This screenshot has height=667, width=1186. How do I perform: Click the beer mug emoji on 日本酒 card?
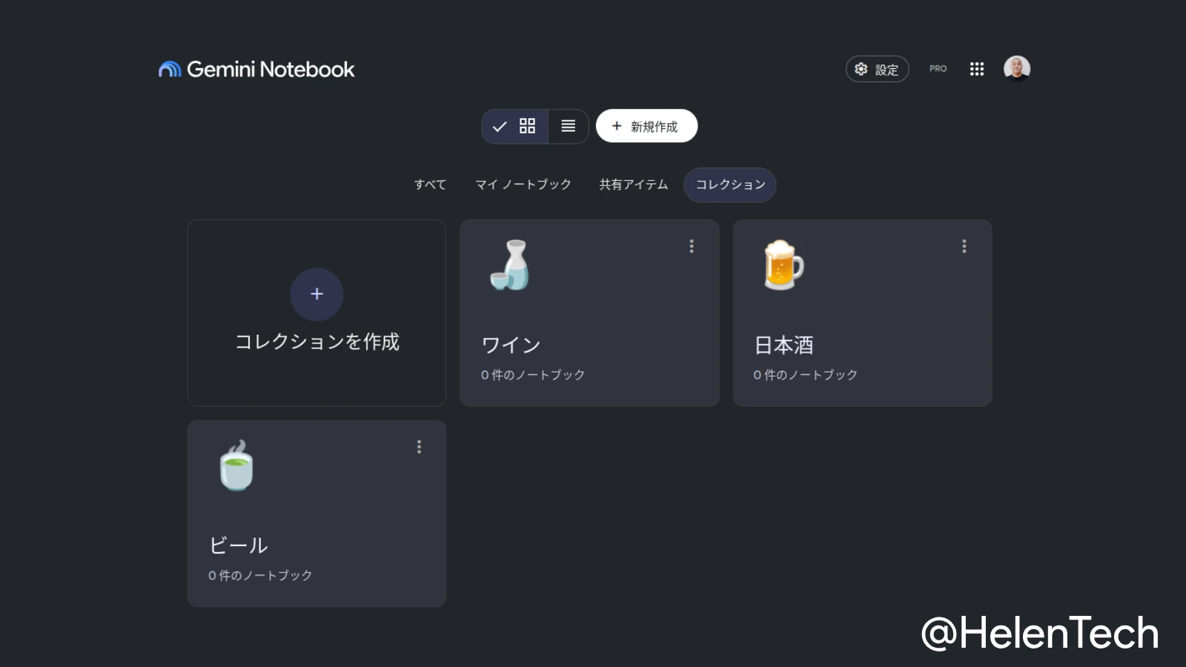coord(783,265)
